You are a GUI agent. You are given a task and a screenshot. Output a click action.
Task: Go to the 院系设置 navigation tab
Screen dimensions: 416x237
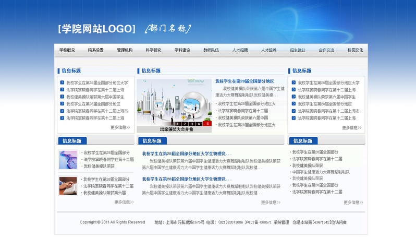point(96,50)
